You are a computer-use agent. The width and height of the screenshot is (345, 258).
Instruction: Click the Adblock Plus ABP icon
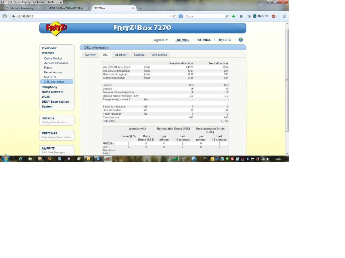point(273,16)
